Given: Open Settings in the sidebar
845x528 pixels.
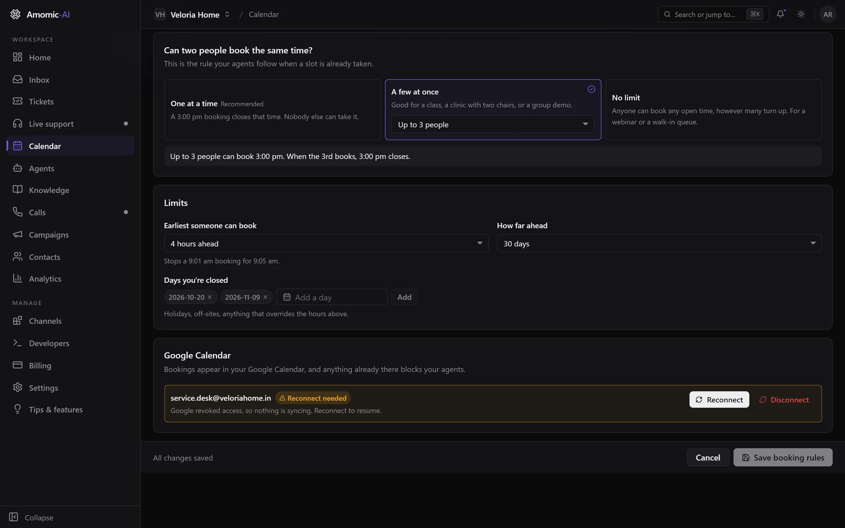Looking at the screenshot, I should pos(70,388).
